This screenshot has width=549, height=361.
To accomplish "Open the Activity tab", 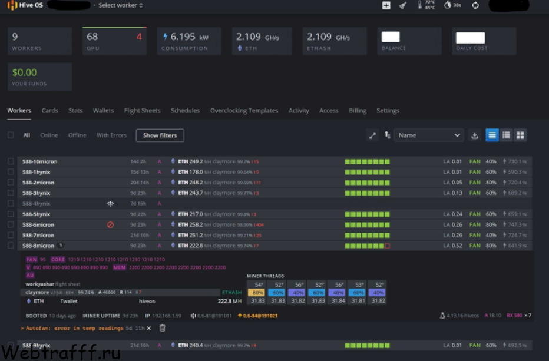I will 299,111.
